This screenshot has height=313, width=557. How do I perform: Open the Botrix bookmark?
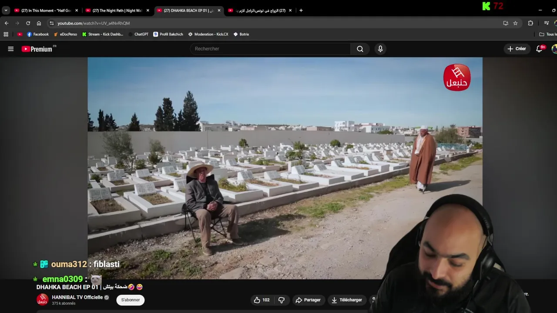click(241, 34)
